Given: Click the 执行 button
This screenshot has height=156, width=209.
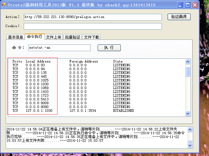Looking at the screenshot, I should (x=109, y=48).
